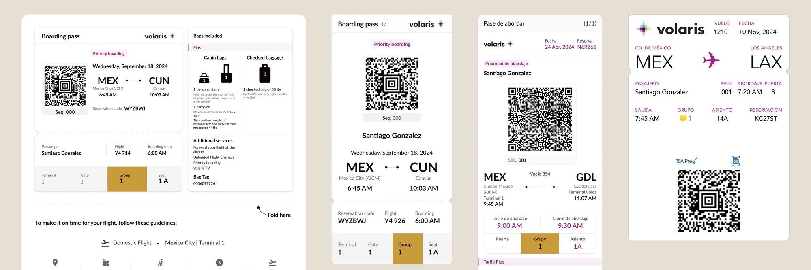This screenshot has height=270, width=811.
Task: Click the Additional services heading
Action: [x=213, y=141]
